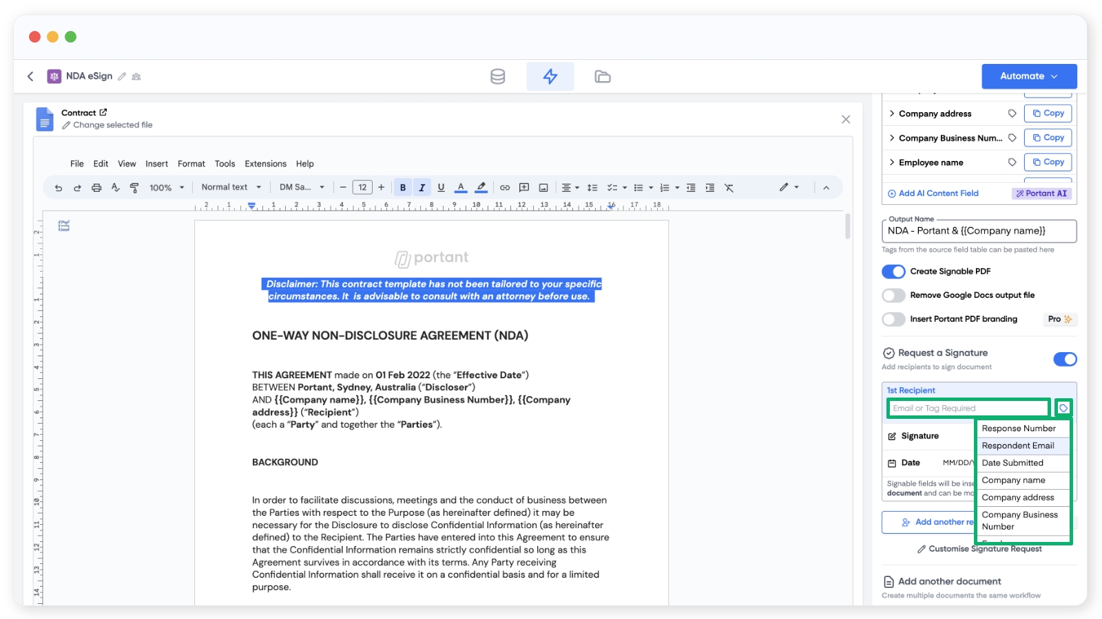1102x619 pixels.
Task: Open the Automate dropdown button
Action: [1029, 76]
